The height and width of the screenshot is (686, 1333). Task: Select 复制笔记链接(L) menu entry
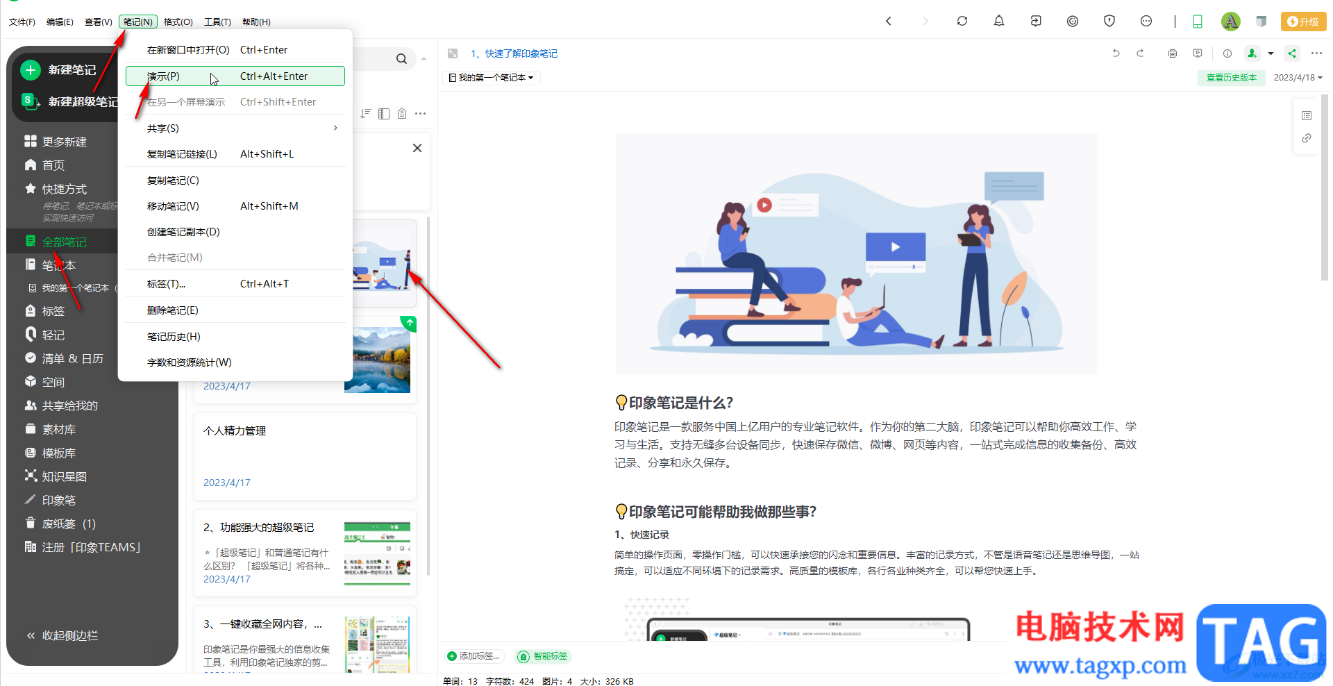[235, 154]
